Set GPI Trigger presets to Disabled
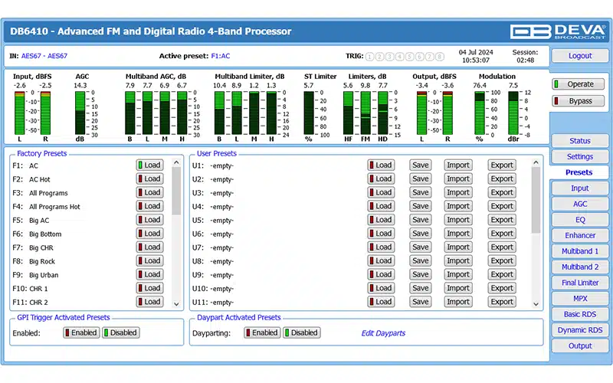 (x=121, y=332)
